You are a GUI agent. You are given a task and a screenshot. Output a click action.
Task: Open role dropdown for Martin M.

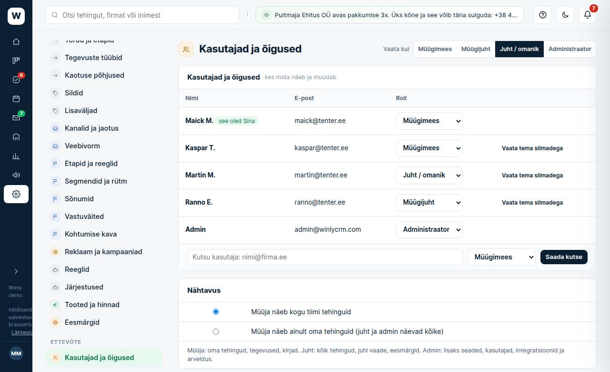(429, 176)
